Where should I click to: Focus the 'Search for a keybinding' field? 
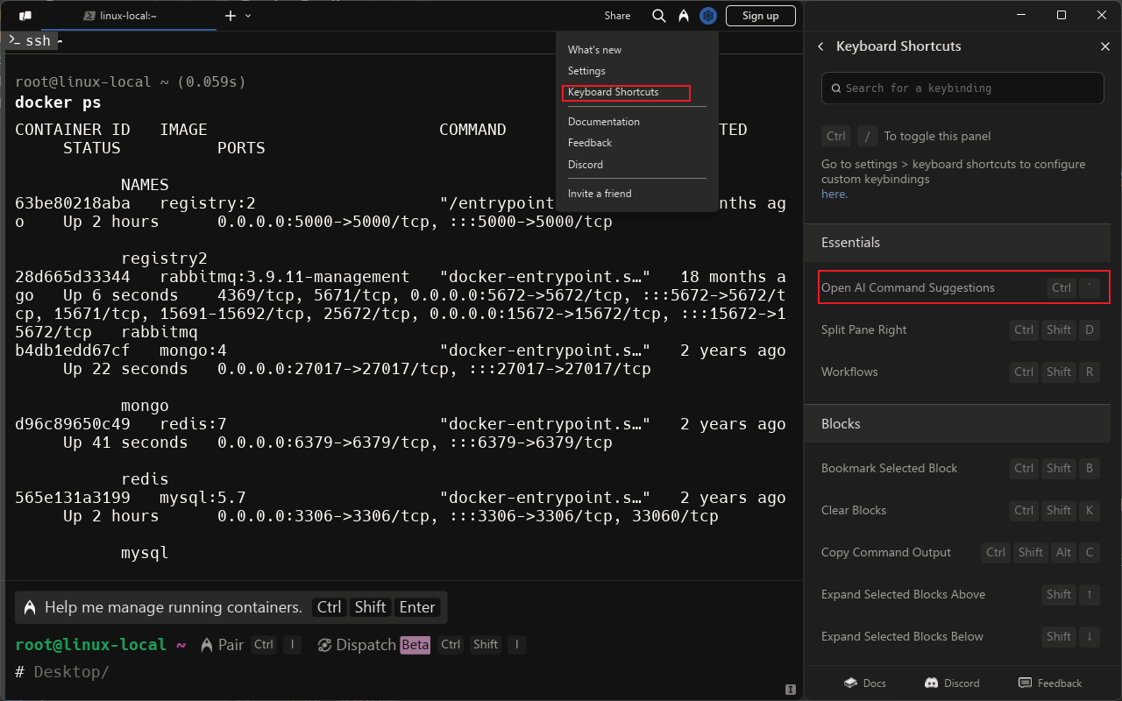pyautogui.click(x=962, y=89)
